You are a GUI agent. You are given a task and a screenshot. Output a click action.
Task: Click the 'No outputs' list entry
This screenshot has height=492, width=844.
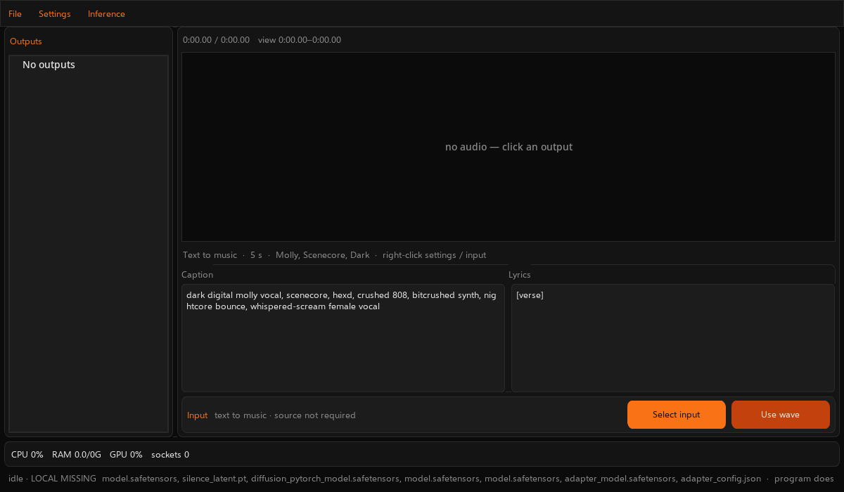(49, 65)
